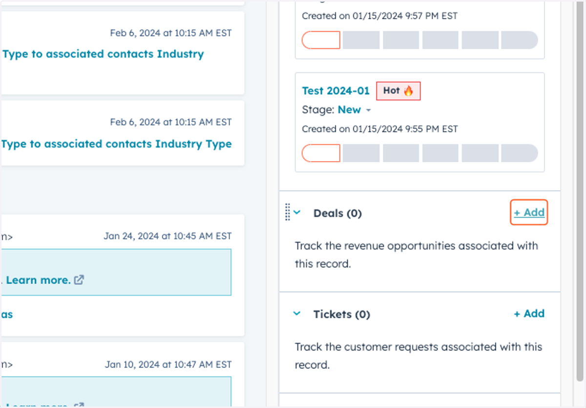Open the 'Type to associated contacts Industry Type' link
This screenshot has height=408, width=586.
click(116, 144)
